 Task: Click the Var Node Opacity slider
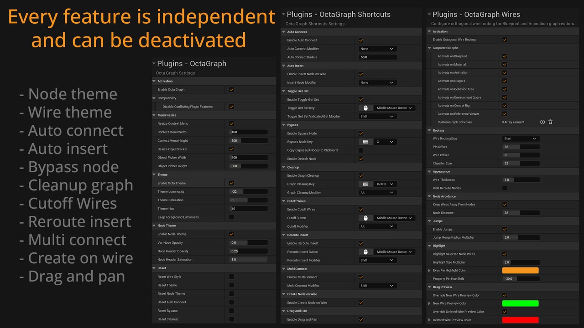248,243
